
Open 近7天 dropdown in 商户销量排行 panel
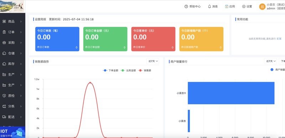[270, 61]
